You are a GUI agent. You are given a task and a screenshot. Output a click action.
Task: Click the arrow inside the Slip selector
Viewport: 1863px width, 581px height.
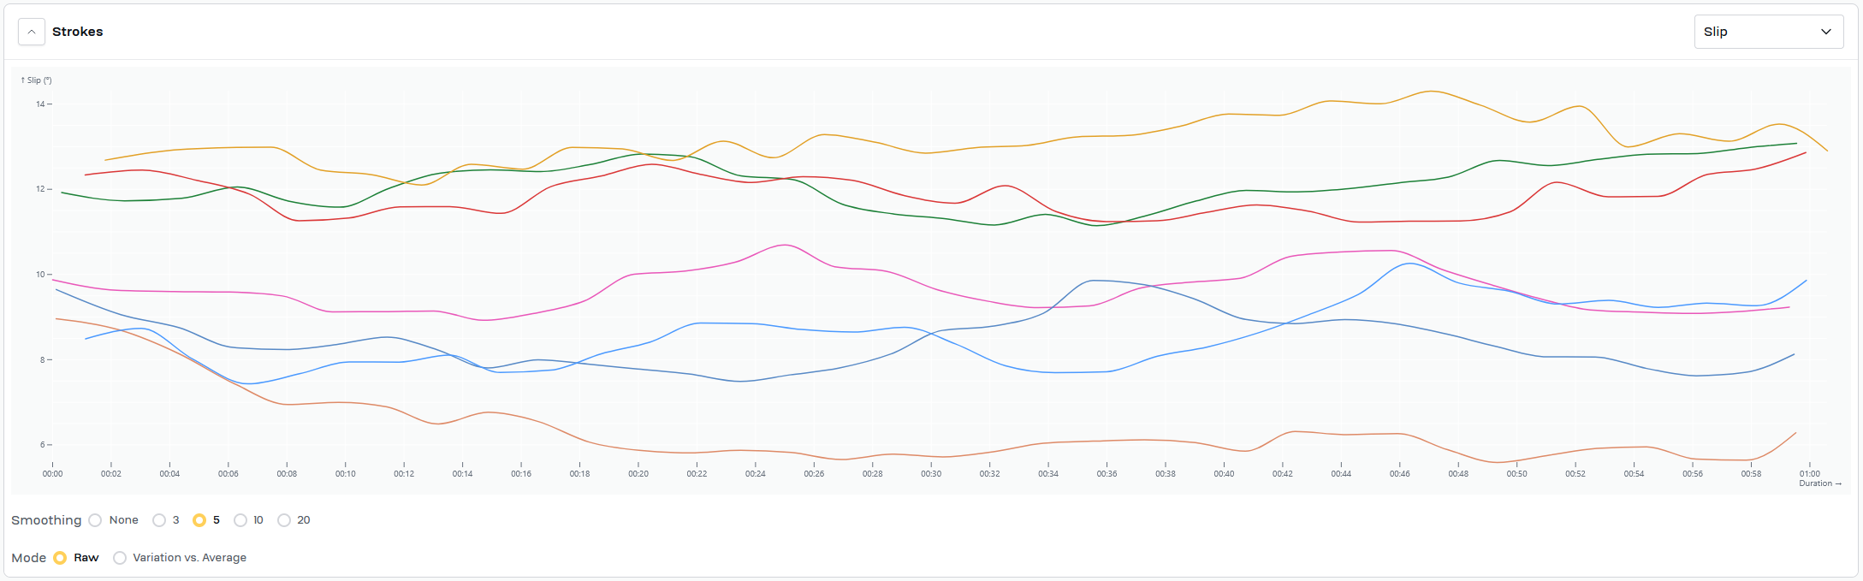pyautogui.click(x=1825, y=32)
